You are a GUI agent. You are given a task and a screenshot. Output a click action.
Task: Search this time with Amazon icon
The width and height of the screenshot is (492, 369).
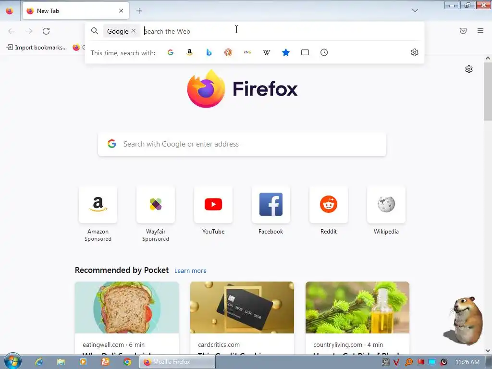pyautogui.click(x=189, y=52)
